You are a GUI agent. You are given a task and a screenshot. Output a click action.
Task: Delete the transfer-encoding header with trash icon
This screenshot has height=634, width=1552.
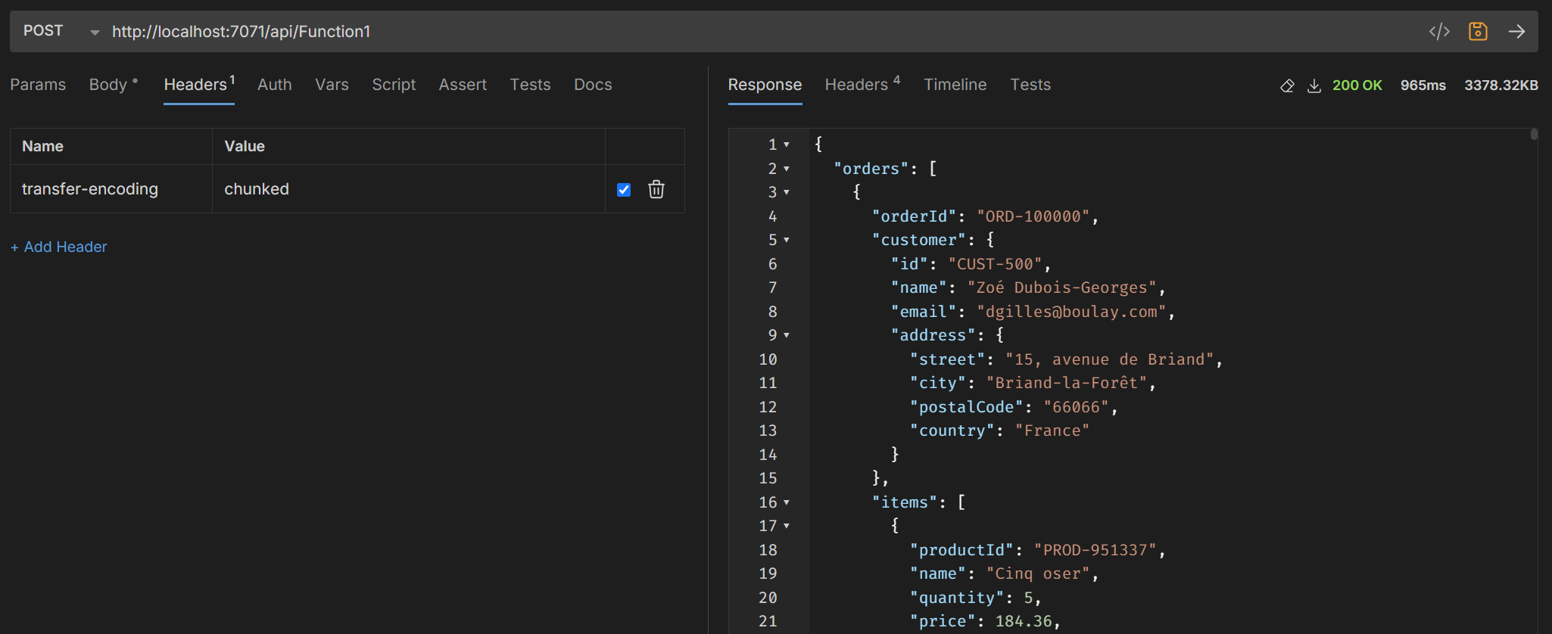coord(656,189)
